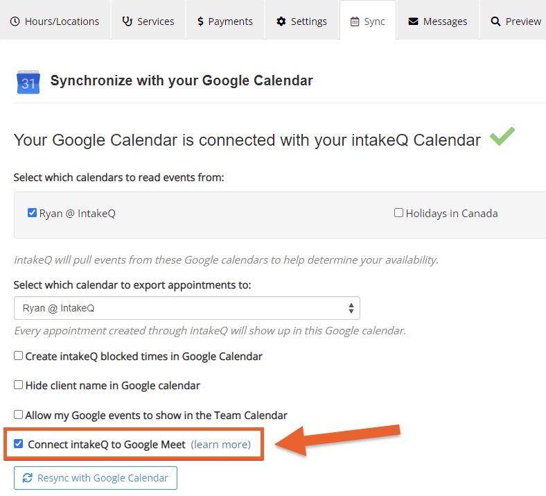
Task: Click the magnifier icon on Preview tab
Action: coord(495,22)
